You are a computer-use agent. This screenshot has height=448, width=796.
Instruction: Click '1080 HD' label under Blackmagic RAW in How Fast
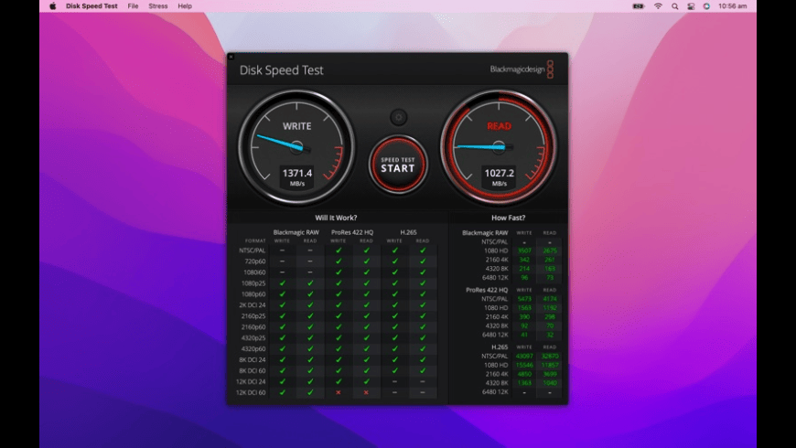pyautogui.click(x=496, y=251)
